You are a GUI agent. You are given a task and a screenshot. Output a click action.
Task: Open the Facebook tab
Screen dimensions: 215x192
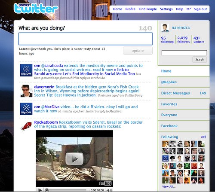pyautogui.click(x=184, y=126)
